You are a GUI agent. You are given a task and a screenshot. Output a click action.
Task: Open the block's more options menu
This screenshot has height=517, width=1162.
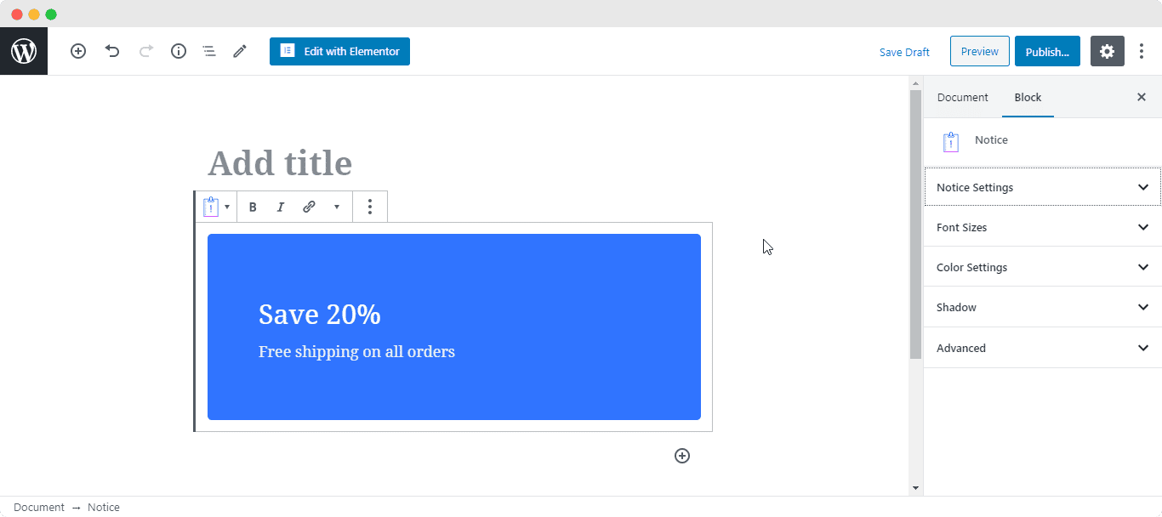[369, 207]
